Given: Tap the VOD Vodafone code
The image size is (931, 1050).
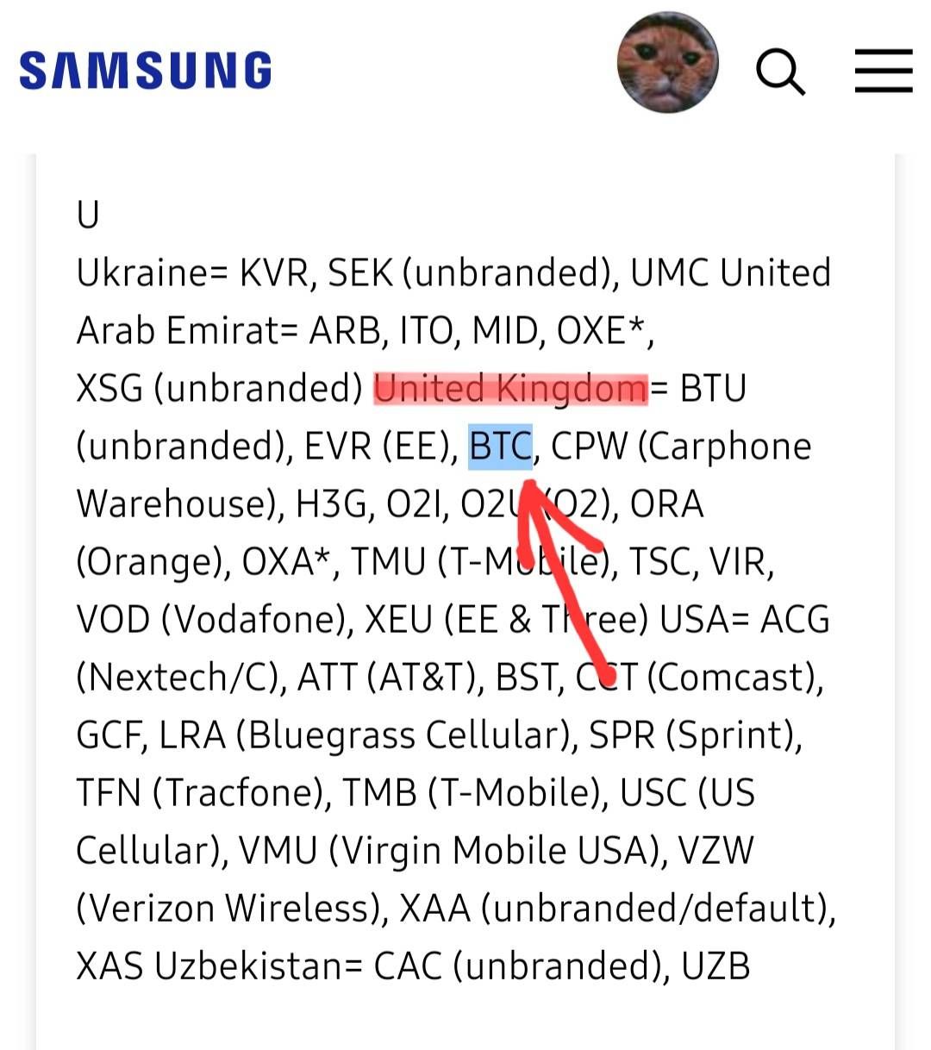Looking at the screenshot, I should pyautogui.click(x=113, y=620).
